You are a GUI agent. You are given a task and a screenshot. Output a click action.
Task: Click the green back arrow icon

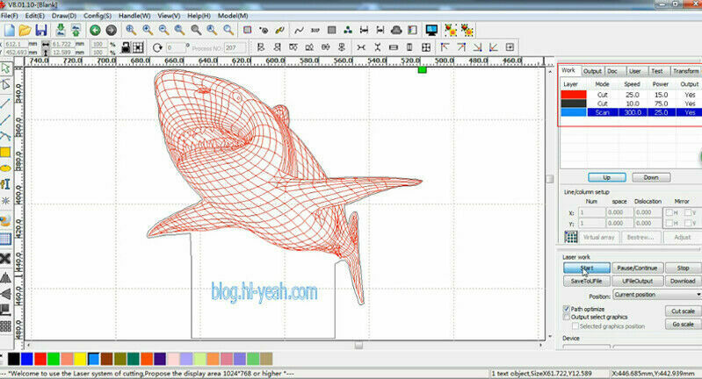[x=95, y=31]
